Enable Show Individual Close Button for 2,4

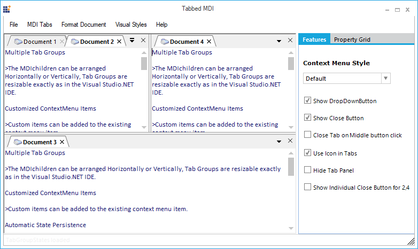[307, 187]
